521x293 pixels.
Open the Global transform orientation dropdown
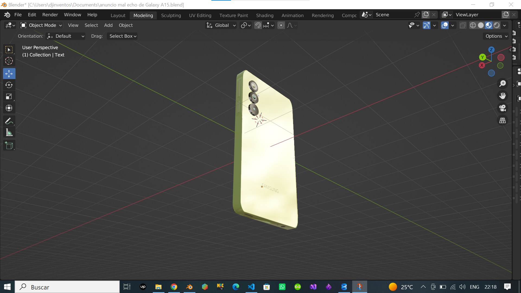pos(221,25)
